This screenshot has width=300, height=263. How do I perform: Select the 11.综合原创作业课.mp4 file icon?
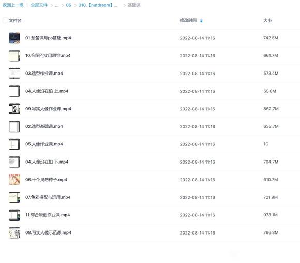(14, 215)
